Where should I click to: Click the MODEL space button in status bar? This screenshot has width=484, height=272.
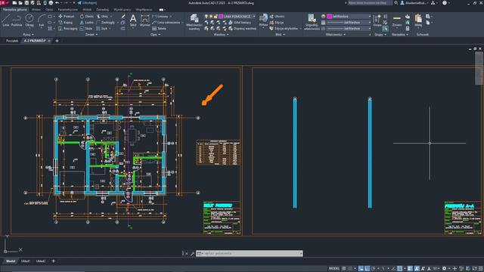click(334, 269)
